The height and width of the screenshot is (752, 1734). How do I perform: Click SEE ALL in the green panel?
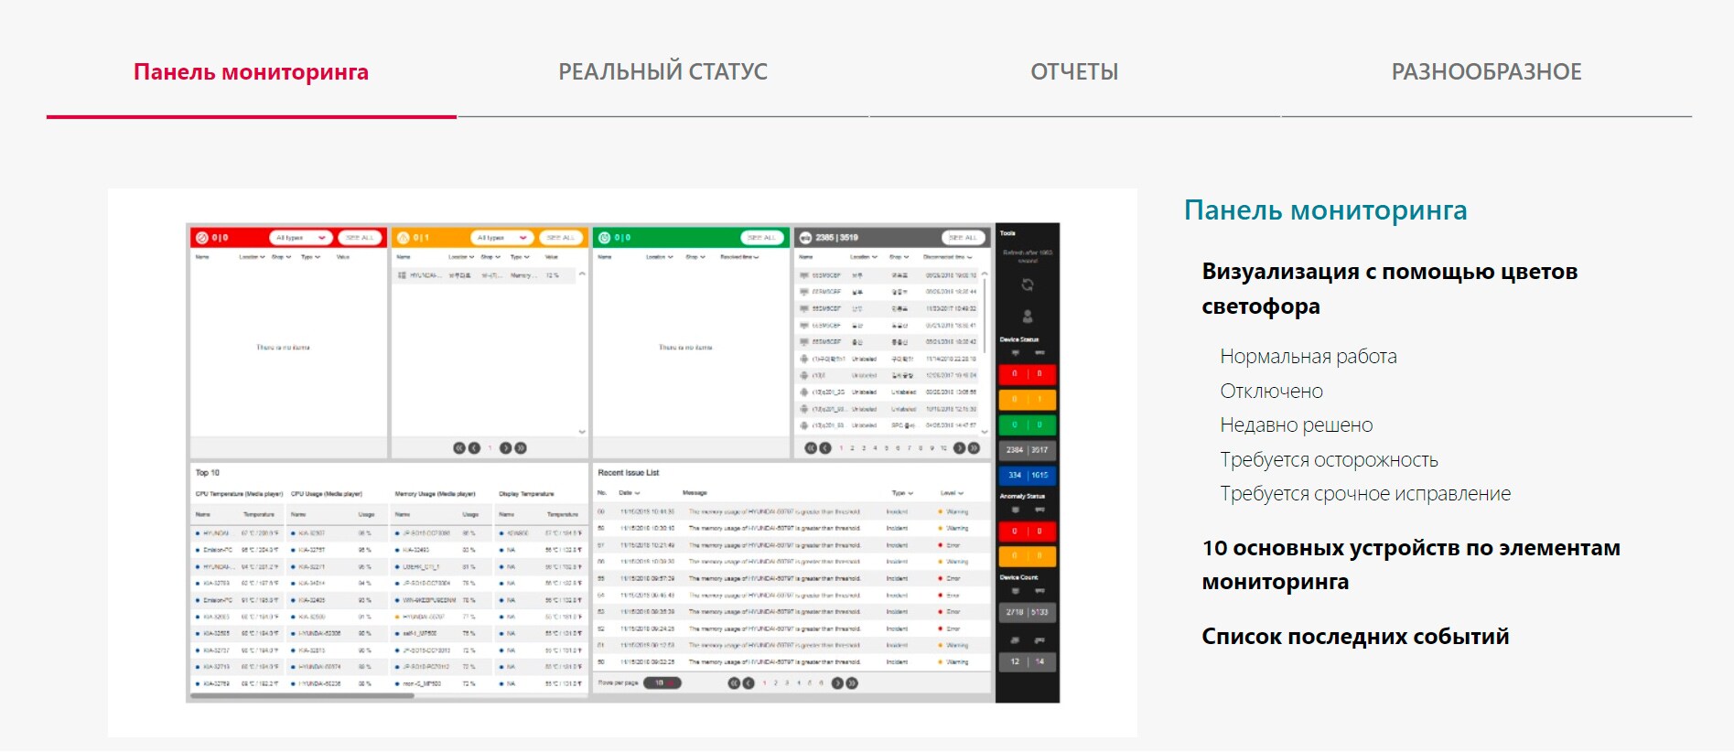tap(761, 238)
